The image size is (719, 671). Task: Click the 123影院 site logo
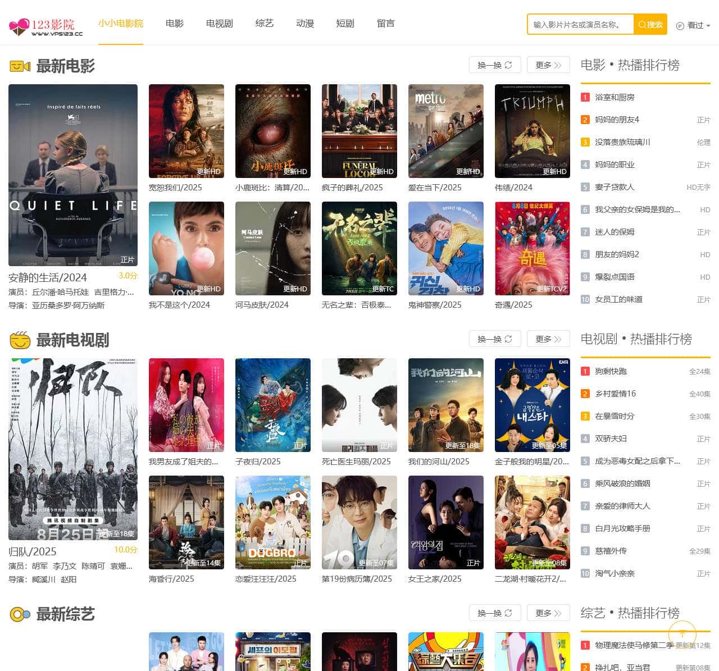click(x=46, y=26)
